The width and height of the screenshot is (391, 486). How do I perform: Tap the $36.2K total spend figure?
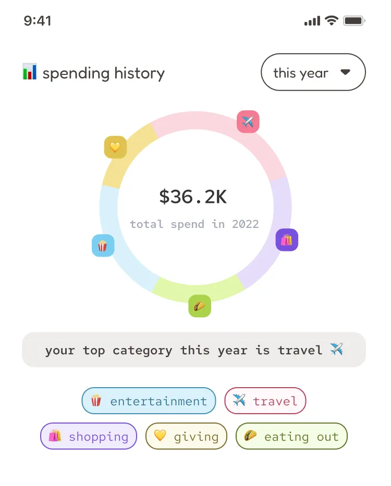point(193,197)
